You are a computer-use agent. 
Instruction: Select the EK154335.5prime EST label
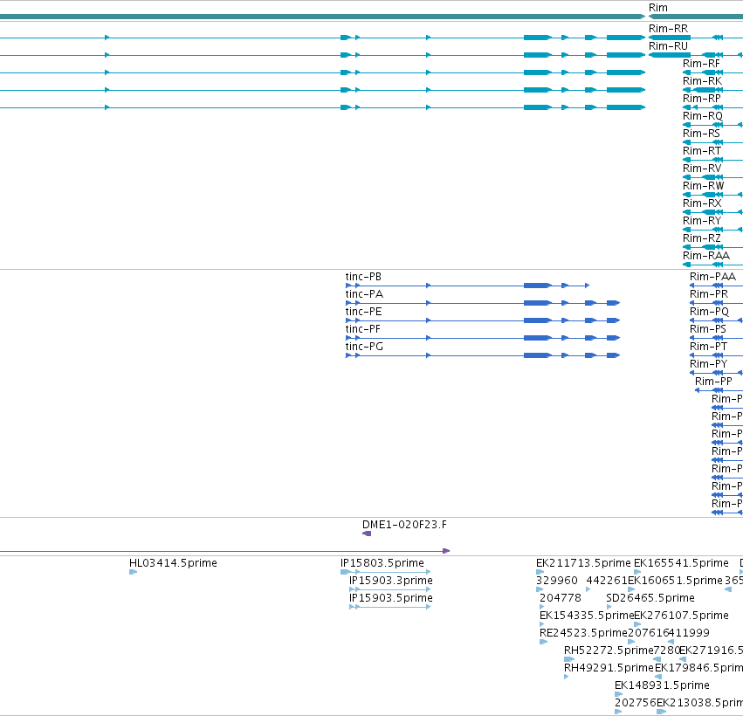pyautogui.click(x=587, y=616)
